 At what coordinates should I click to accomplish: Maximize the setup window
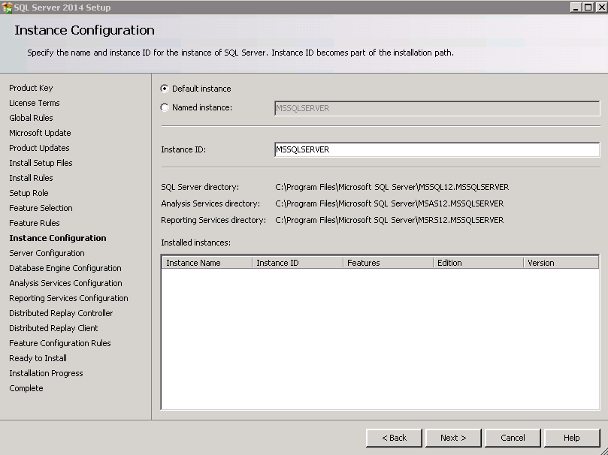[588, 7]
